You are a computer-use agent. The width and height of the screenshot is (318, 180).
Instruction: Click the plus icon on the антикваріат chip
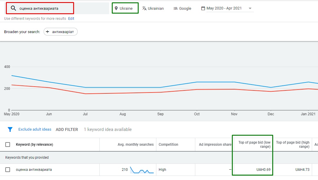click(x=47, y=32)
